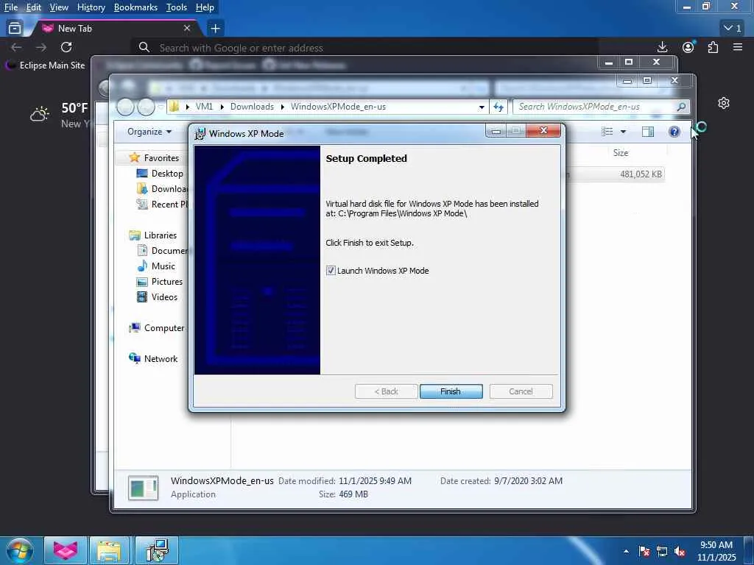754x565 pixels.
Task: Show hidden system tray icons arrow
Action: [626, 551]
